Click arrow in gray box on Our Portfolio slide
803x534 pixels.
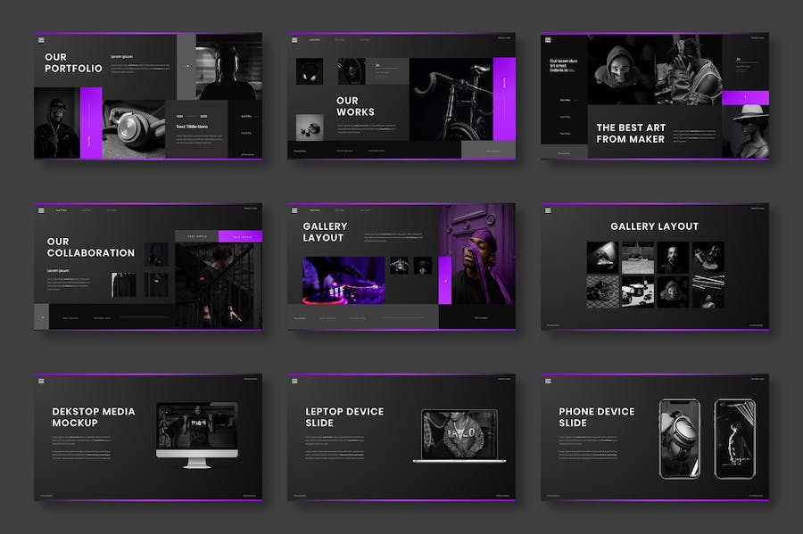(x=186, y=66)
